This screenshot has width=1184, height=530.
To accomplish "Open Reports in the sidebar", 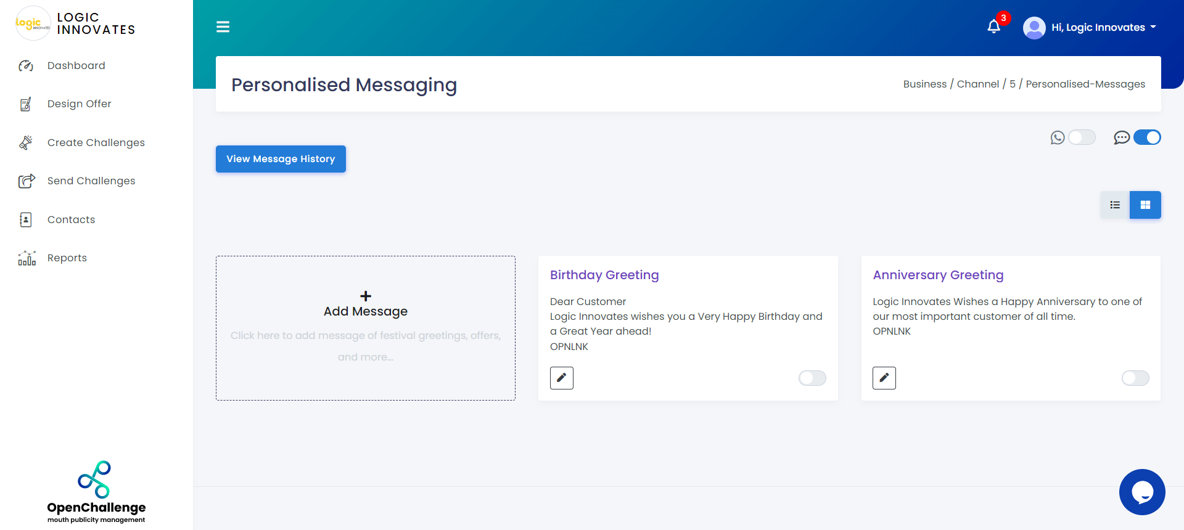I will pos(67,258).
